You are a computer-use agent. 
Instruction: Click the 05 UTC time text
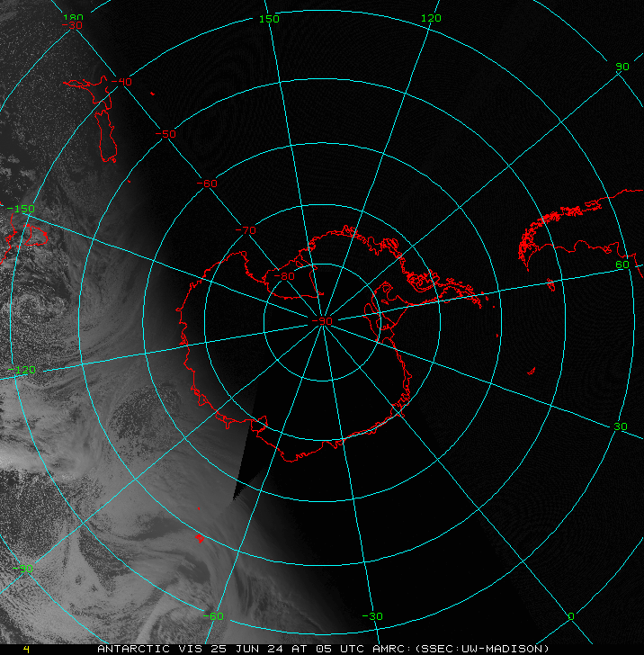(340, 649)
